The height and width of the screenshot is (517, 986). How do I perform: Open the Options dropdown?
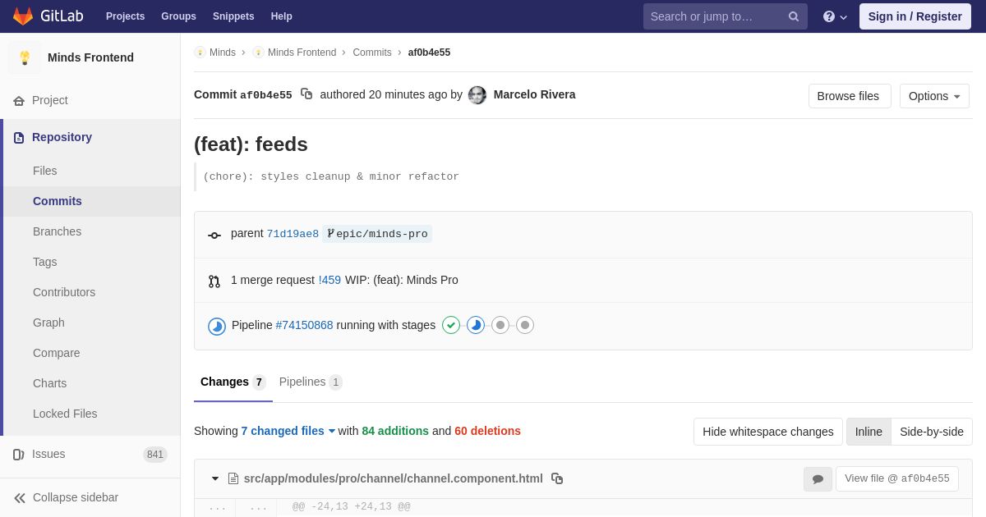(934, 96)
